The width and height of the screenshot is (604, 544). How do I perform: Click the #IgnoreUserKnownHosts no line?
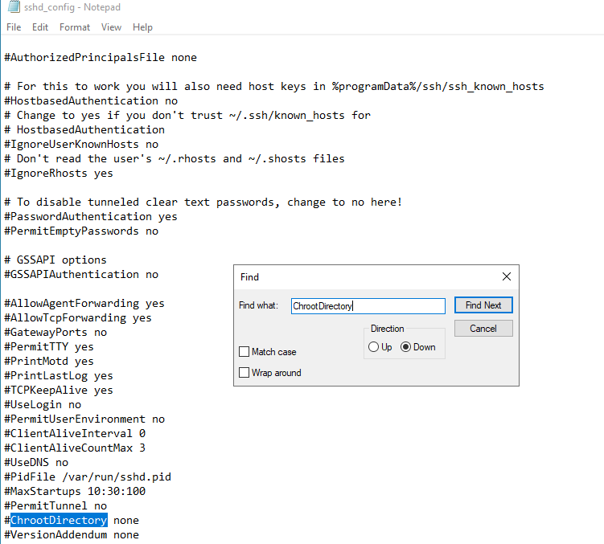click(x=81, y=145)
